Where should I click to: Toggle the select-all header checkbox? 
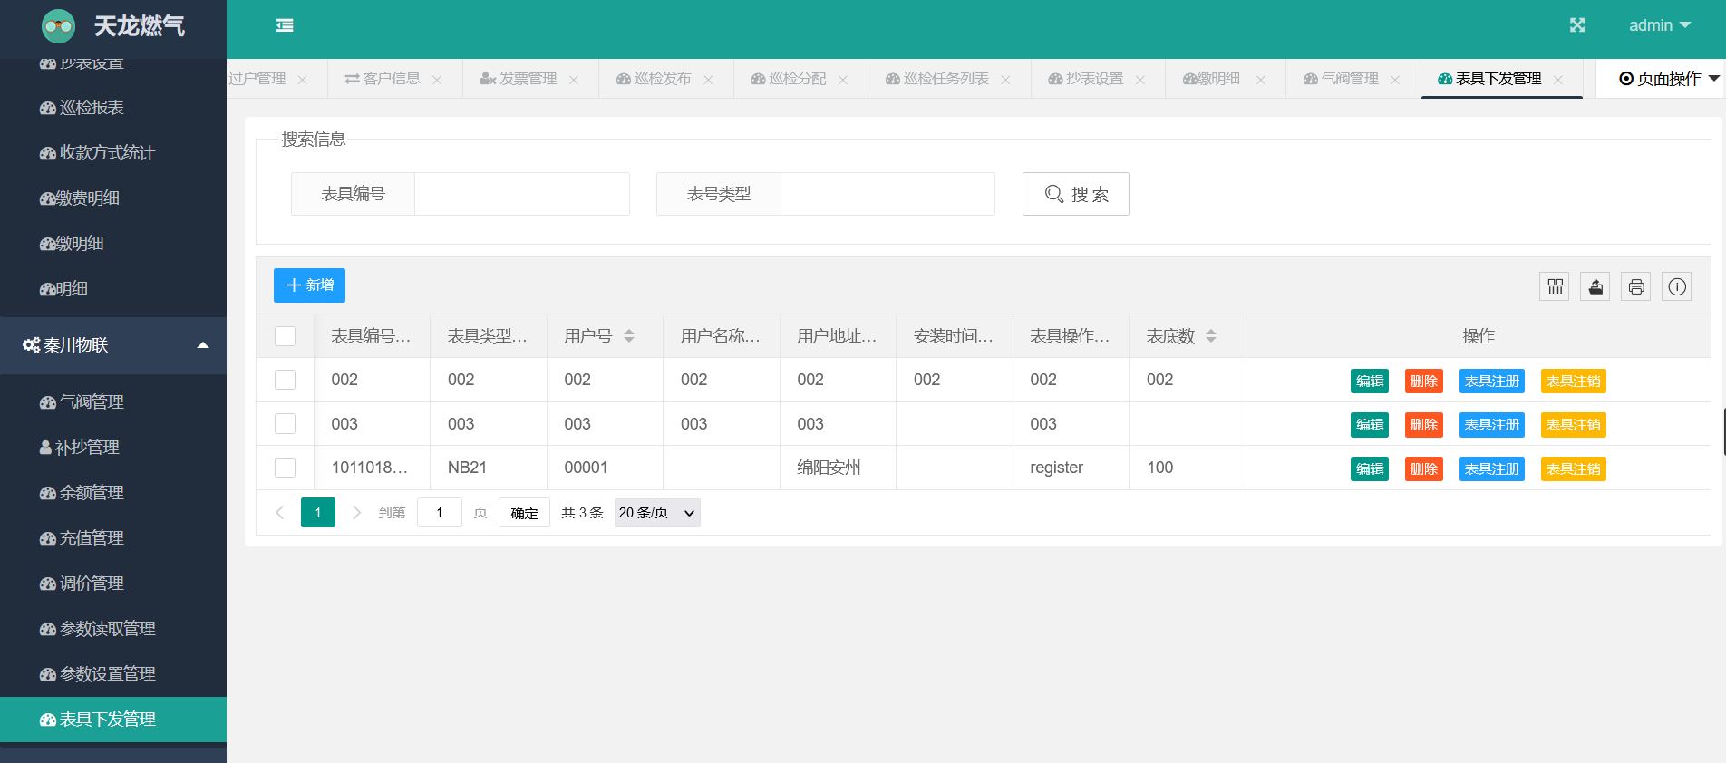tap(286, 336)
